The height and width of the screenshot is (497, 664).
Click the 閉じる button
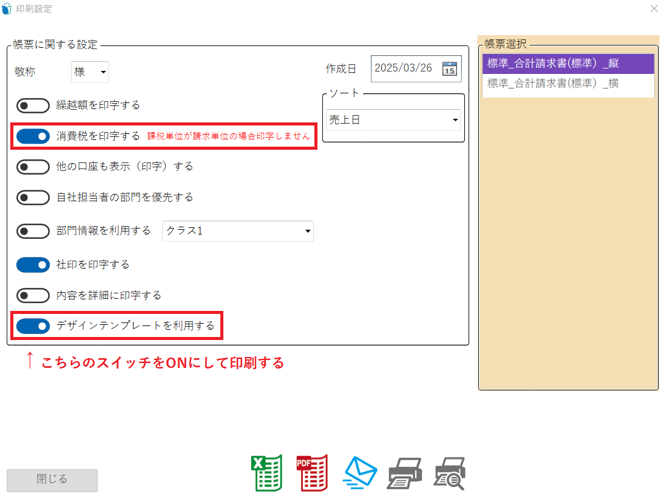click(x=52, y=480)
